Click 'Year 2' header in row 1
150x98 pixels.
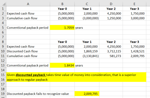click(111, 9)
